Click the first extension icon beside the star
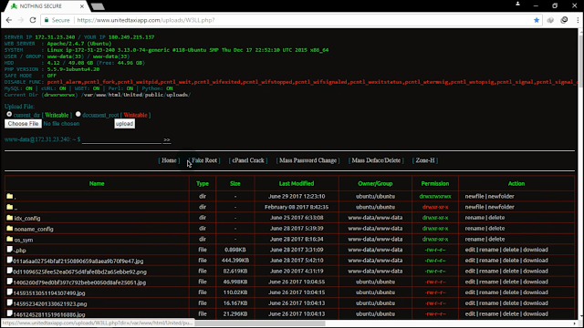Screen dimensions: 584x328 tap(550, 20)
